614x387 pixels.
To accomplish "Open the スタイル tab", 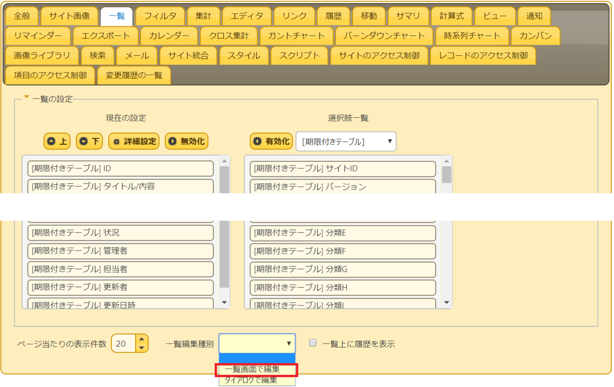I will point(244,55).
